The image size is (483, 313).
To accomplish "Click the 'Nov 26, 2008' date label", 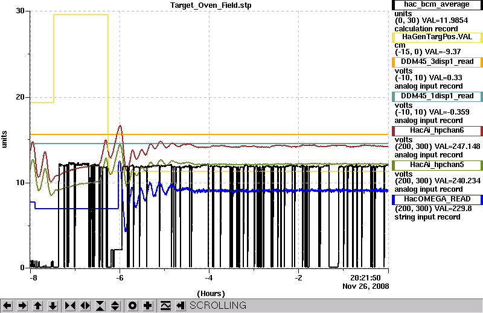I will 366,286.
